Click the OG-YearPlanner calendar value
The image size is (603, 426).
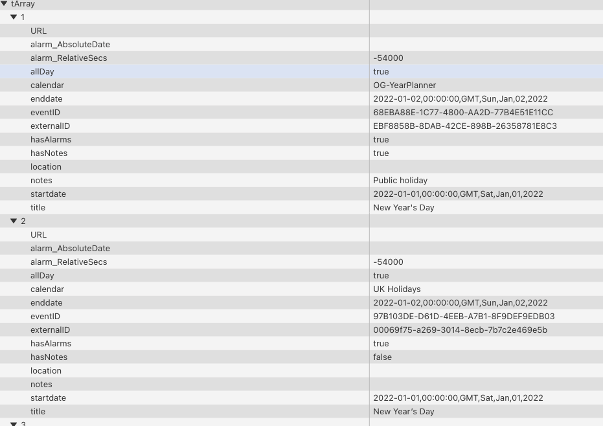[x=404, y=85]
